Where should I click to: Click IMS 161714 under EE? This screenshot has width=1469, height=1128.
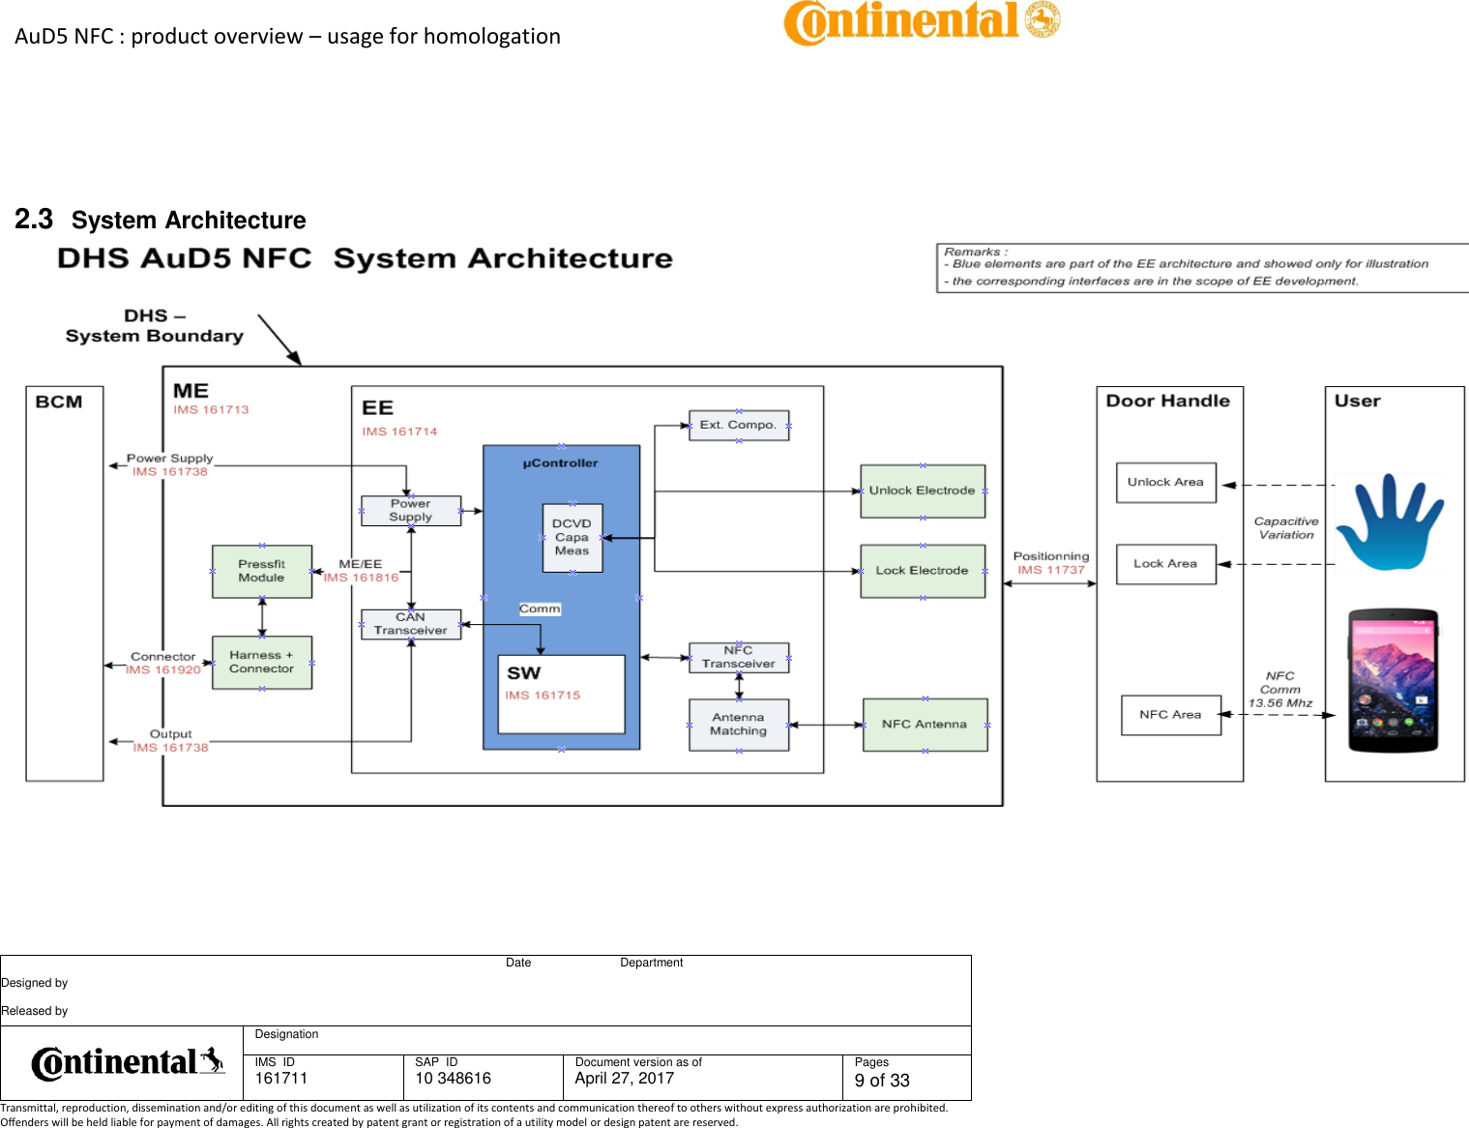point(399,432)
